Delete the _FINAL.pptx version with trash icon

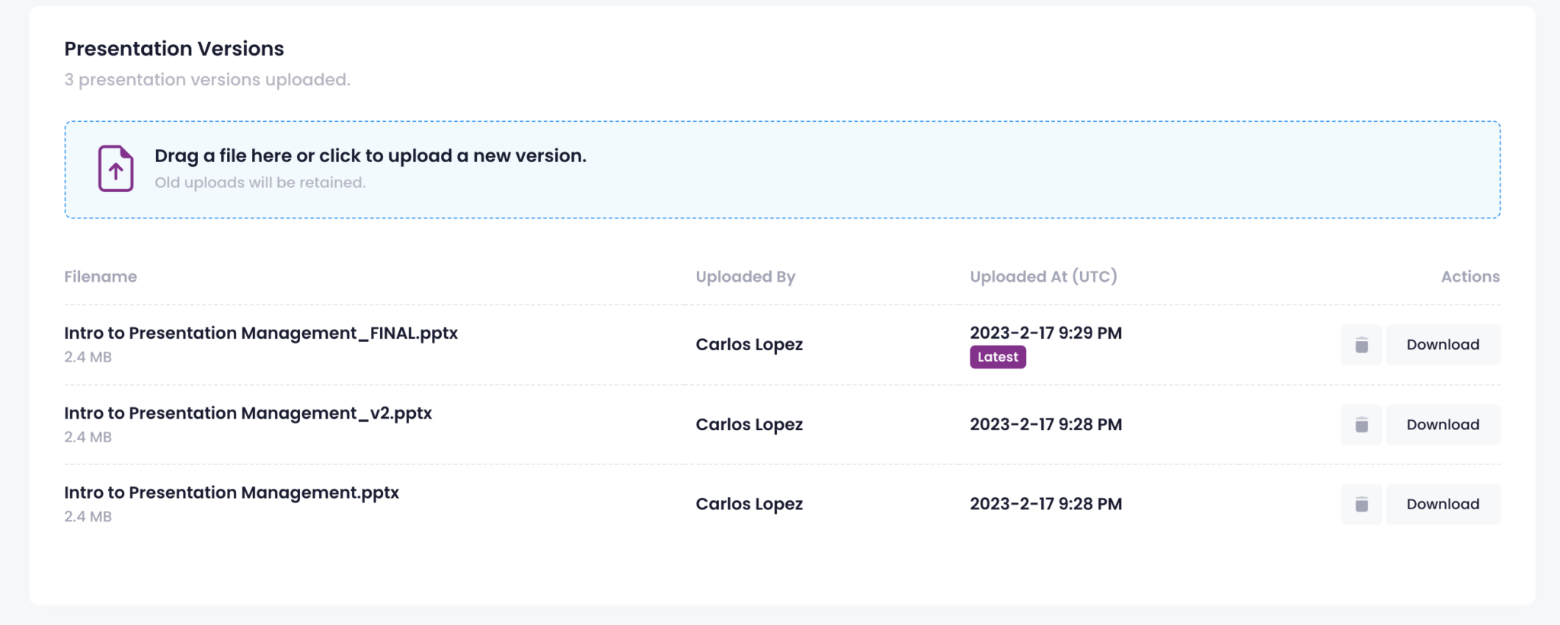(x=1361, y=345)
